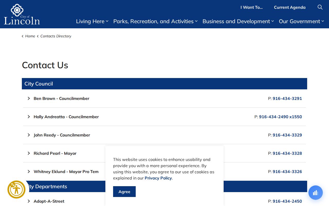Screen dimensions: 329x206
Task: Open the Current Agenda link
Action: point(290,7)
